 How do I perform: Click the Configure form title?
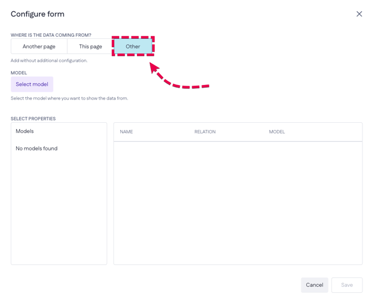[x=38, y=14]
